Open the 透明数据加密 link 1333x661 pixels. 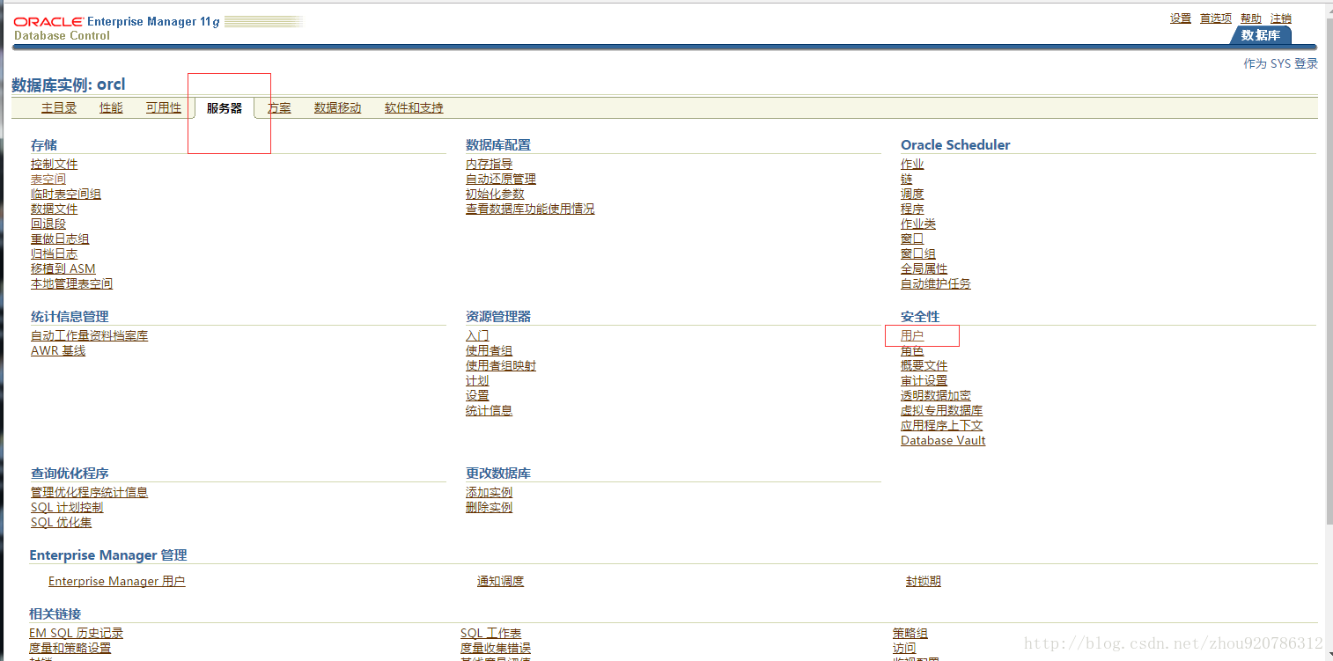click(x=936, y=396)
